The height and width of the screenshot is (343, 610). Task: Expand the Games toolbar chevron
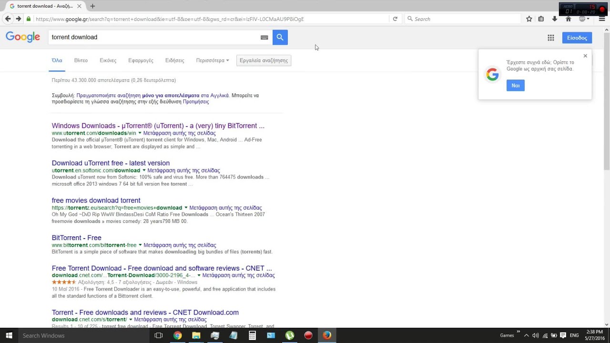click(x=518, y=332)
